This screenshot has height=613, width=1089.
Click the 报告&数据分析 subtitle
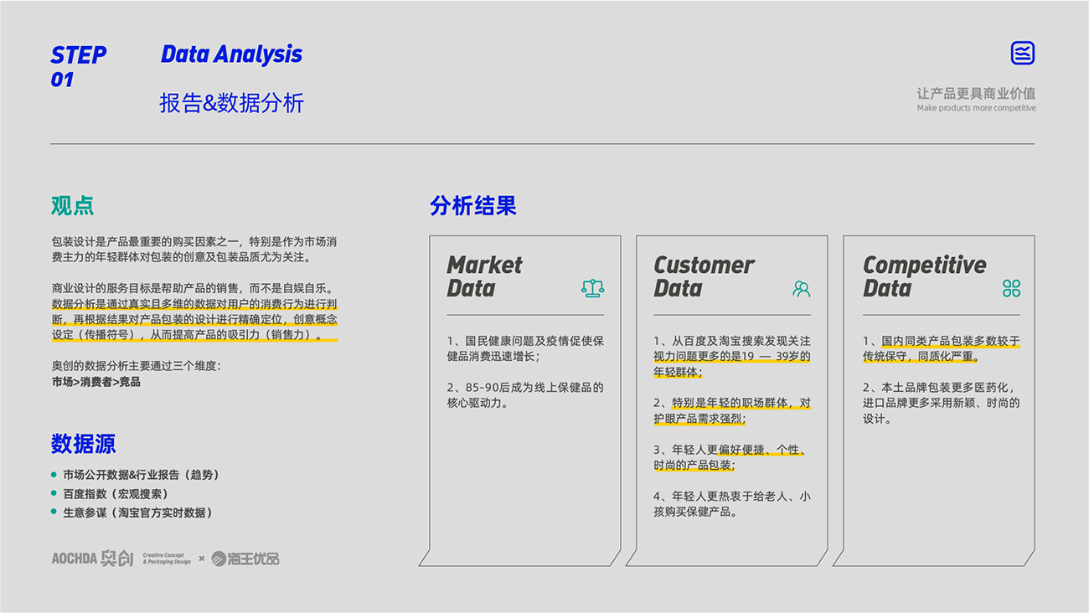pyautogui.click(x=231, y=103)
